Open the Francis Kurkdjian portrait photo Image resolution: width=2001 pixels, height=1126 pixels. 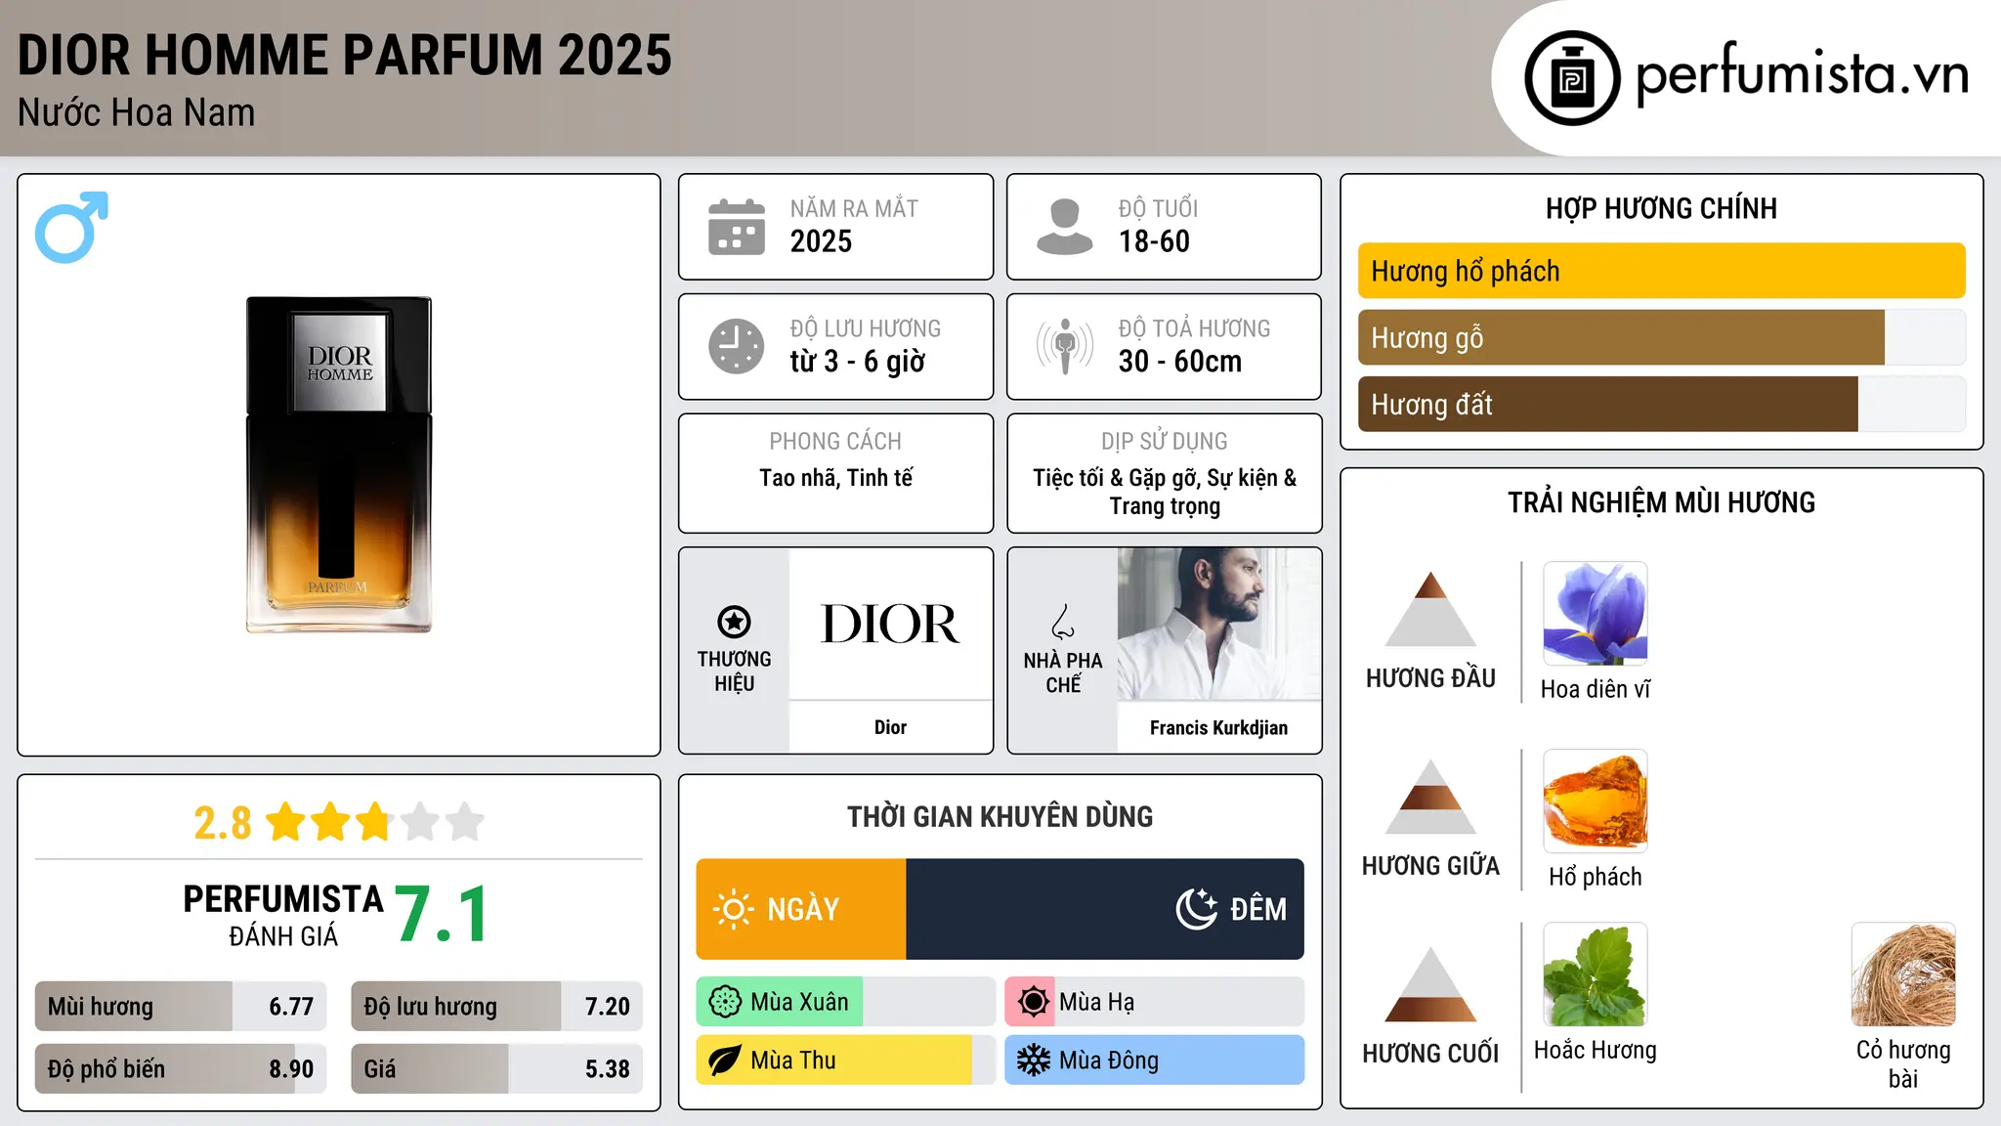(x=1218, y=624)
